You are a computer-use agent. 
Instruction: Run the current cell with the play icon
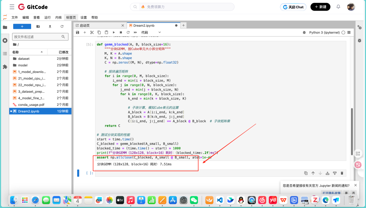click(114, 32)
